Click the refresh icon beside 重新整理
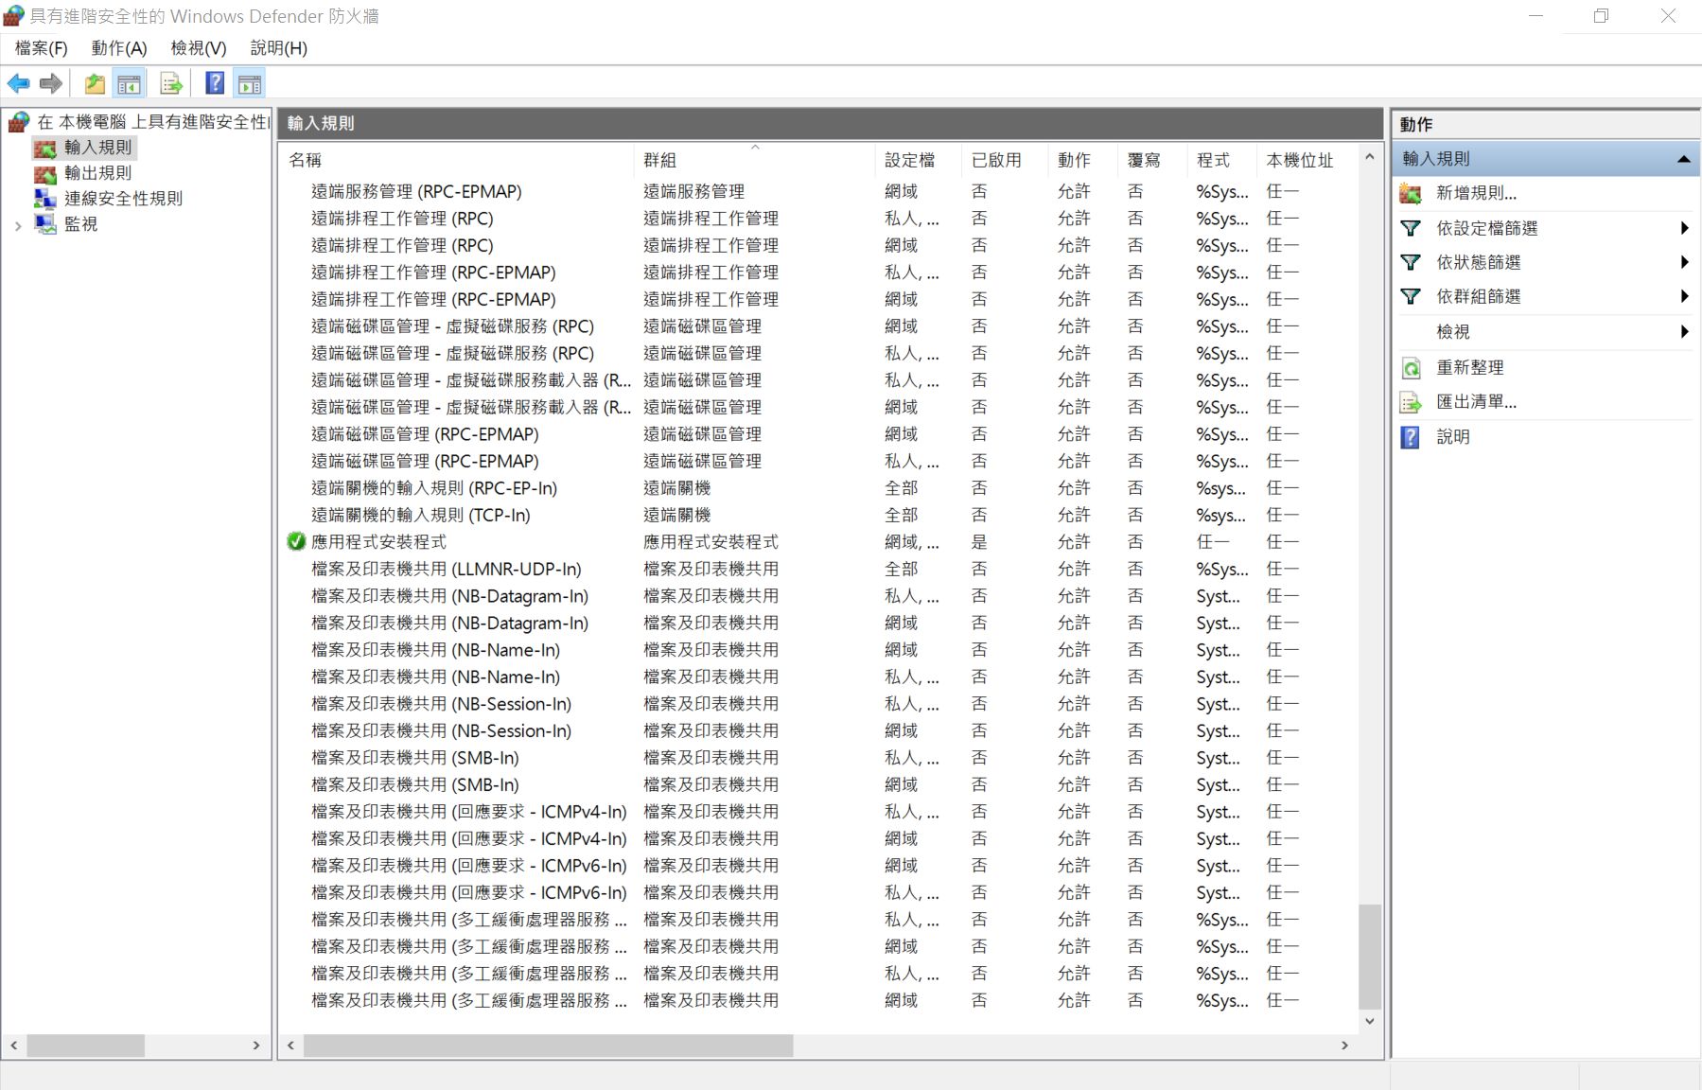 coord(1411,367)
